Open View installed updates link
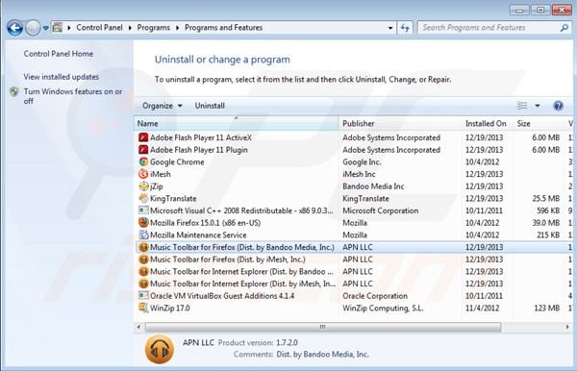 (x=62, y=77)
